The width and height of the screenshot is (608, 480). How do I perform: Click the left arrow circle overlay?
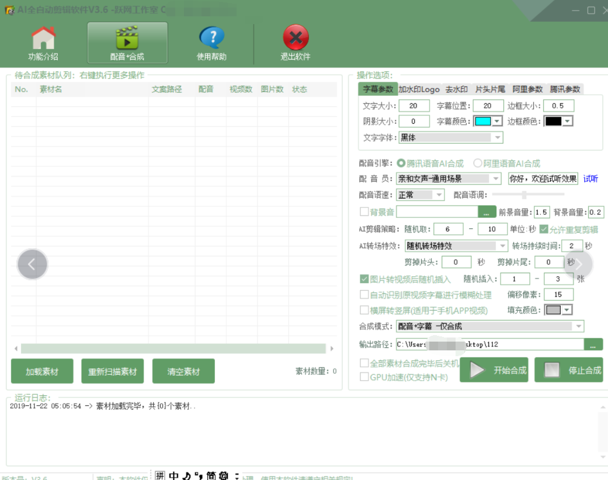pyautogui.click(x=32, y=265)
